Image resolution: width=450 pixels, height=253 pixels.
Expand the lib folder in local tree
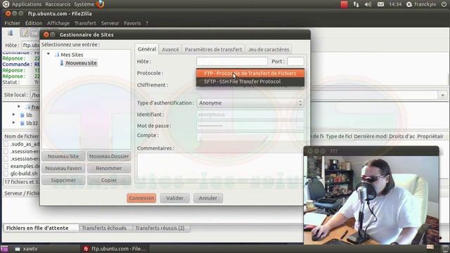click(x=13, y=115)
